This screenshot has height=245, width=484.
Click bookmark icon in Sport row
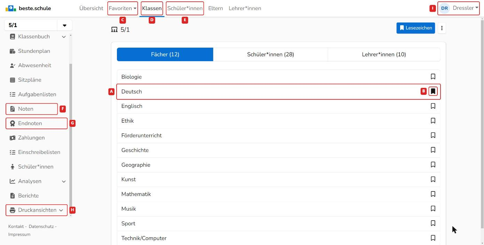click(433, 223)
